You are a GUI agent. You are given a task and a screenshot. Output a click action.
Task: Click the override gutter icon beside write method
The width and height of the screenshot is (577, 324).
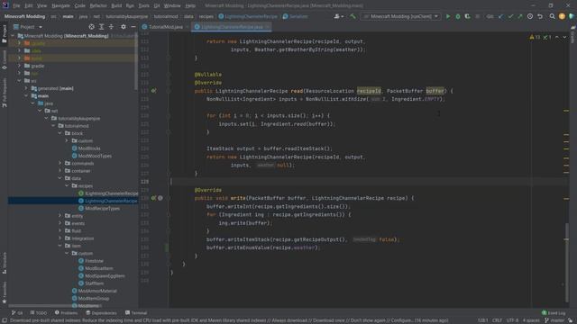pyautogui.click(x=153, y=198)
